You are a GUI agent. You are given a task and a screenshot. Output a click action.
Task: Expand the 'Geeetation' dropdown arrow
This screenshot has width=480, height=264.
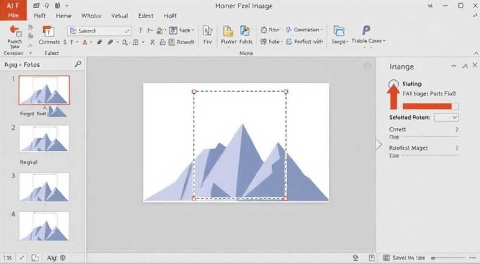(322, 30)
